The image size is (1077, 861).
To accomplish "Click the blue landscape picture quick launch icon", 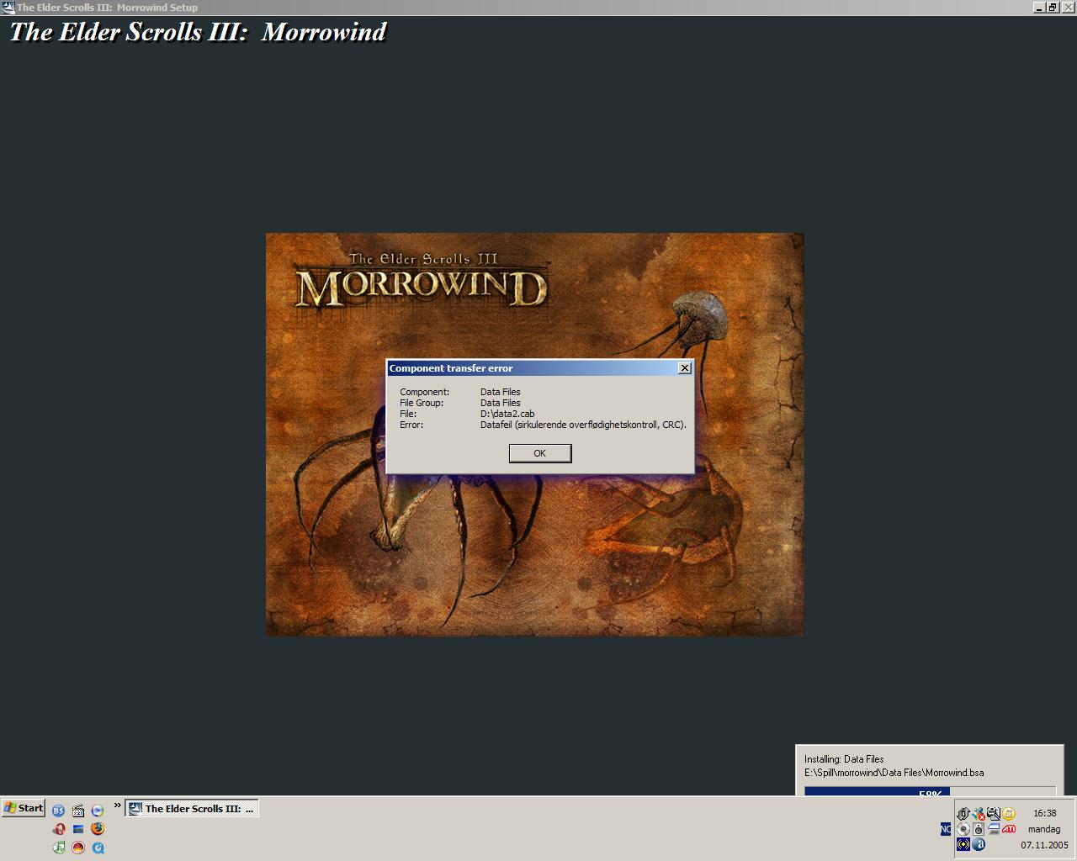I will tap(78, 829).
